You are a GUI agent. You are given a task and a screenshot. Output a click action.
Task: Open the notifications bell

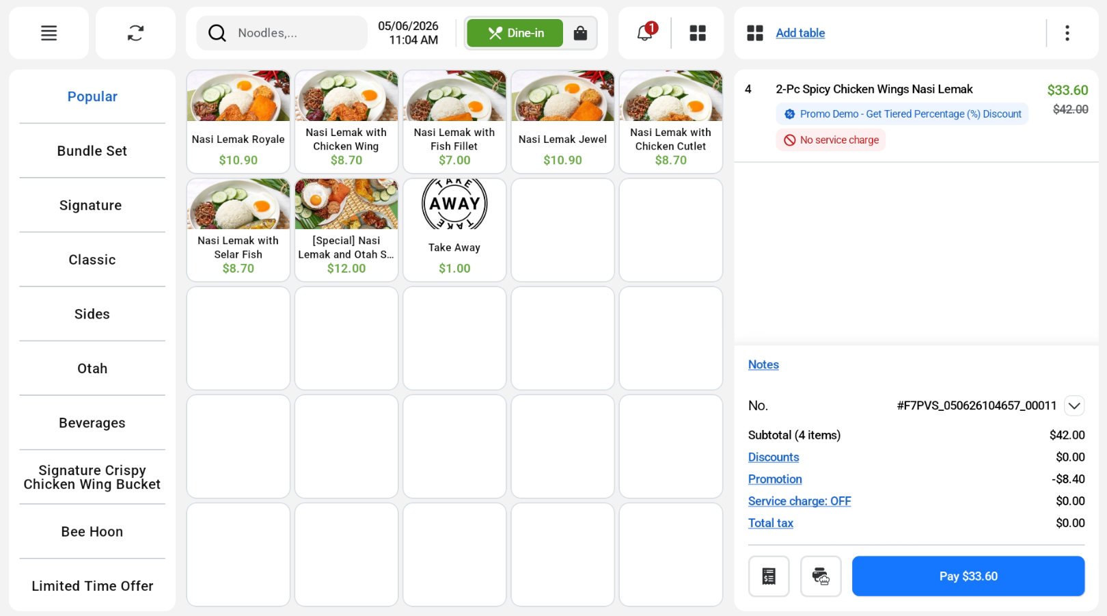click(x=645, y=32)
